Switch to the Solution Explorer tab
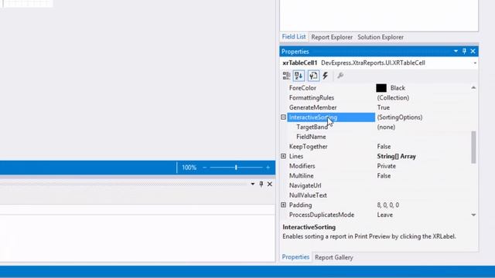 coord(381,37)
